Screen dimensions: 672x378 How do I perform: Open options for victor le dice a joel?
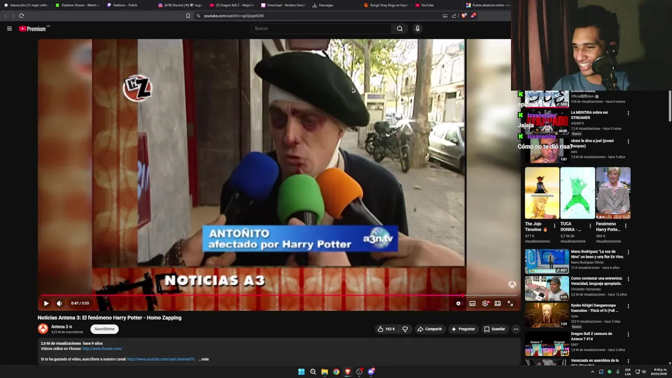(x=628, y=142)
